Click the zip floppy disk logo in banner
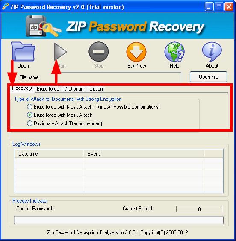The height and width of the screenshot is (241, 236). tap(36, 26)
